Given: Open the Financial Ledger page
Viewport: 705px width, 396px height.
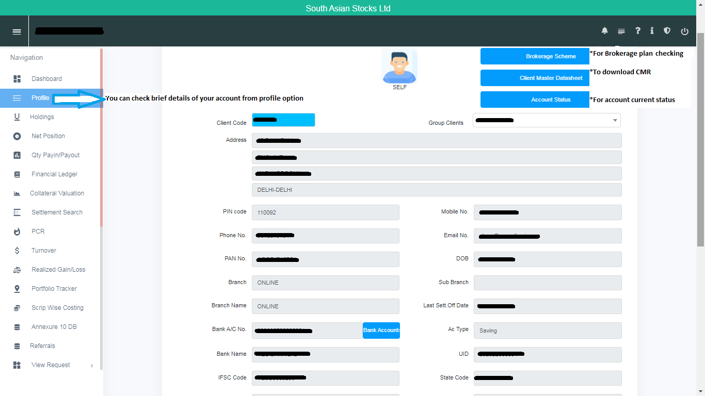Looking at the screenshot, I should click(54, 174).
